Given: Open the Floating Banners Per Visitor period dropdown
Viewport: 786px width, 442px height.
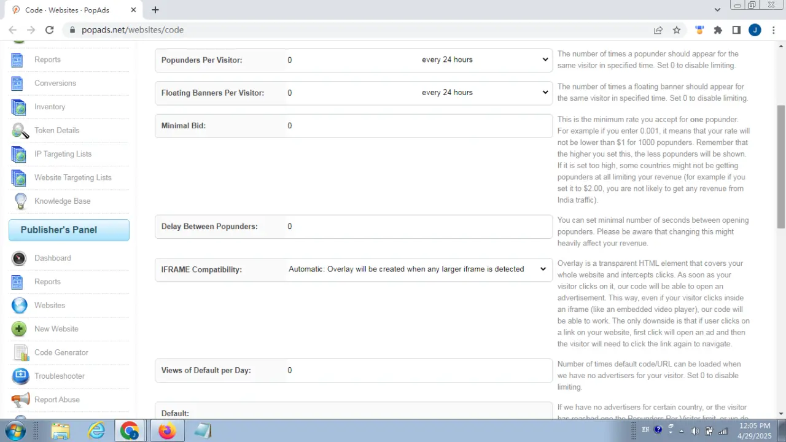Looking at the screenshot, I should coord(484,93).
